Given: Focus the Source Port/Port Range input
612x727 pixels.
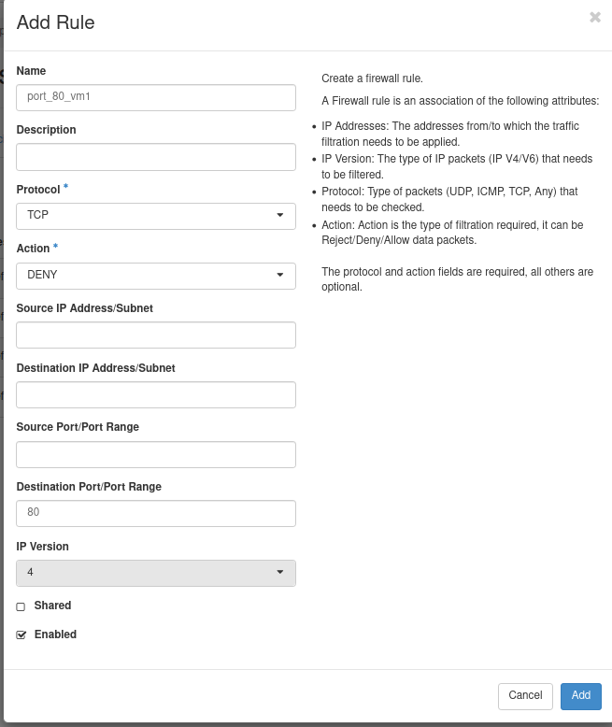Looking at the screenshot, I should click(156, 454).
